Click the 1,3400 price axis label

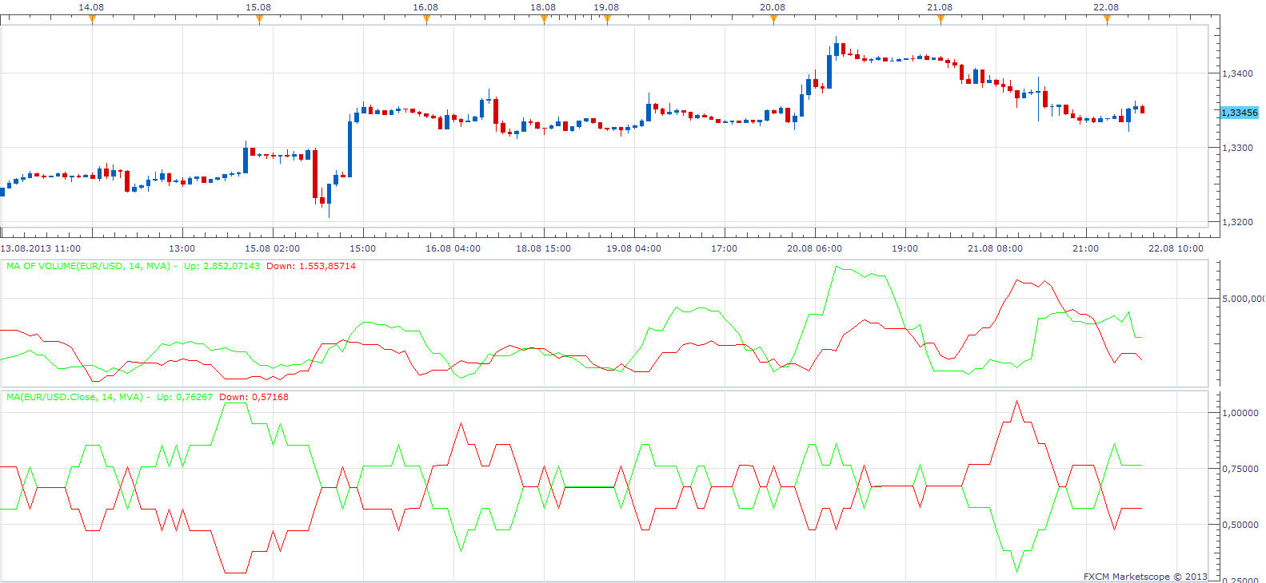1238,73
